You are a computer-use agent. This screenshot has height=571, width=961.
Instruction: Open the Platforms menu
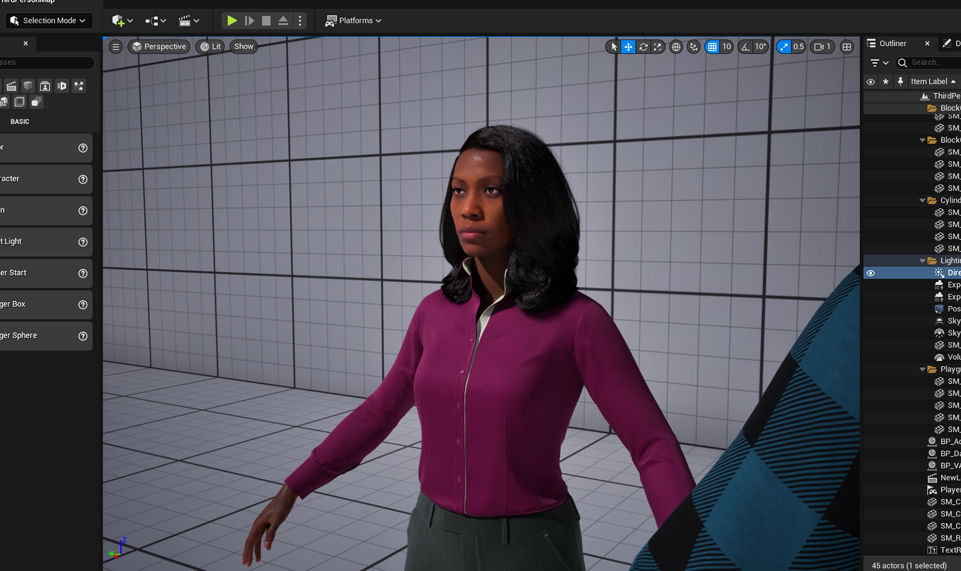click(x=353, y=21)
